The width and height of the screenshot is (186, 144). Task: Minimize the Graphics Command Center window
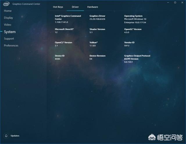tap(168, 3)
